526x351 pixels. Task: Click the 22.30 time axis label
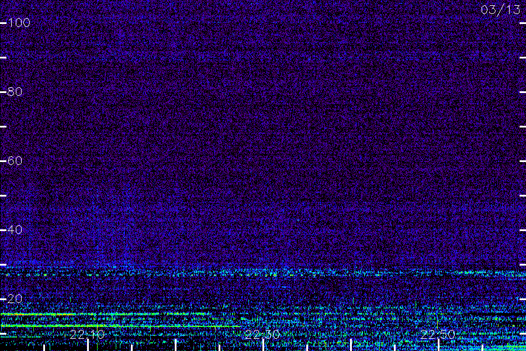pos(262,335)
